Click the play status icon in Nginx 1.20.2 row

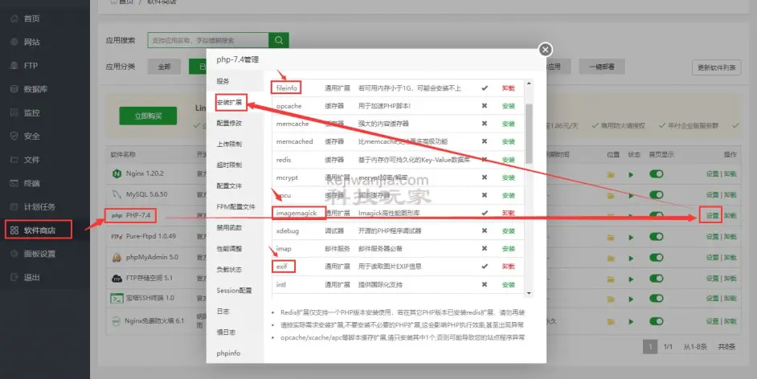point(631,174)
